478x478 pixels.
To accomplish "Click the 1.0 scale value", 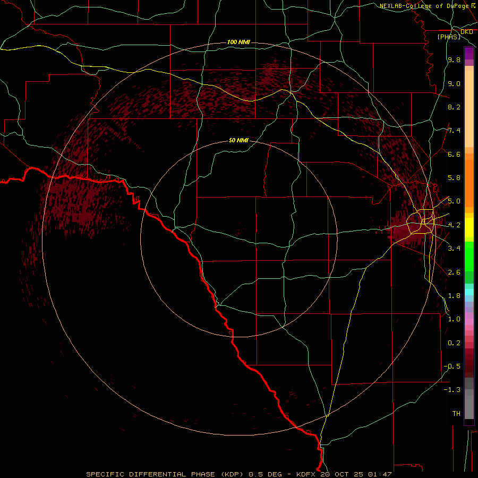I will pos(454,319).
